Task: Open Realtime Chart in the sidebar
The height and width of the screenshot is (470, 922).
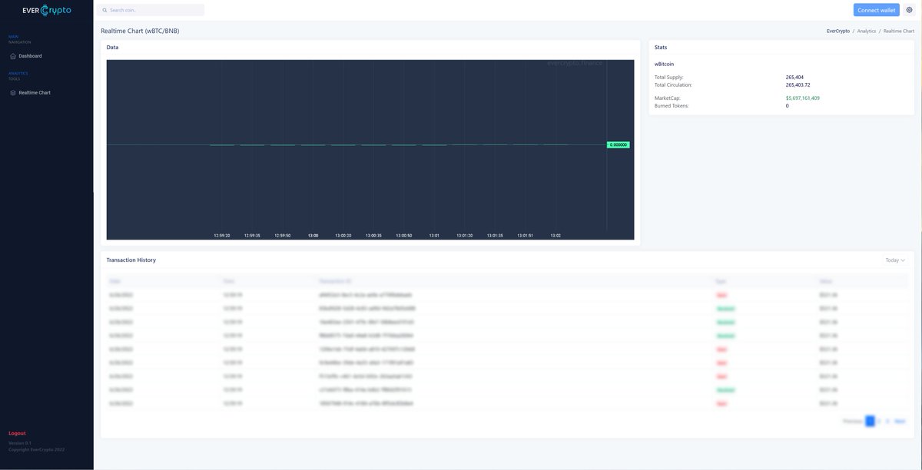Action: click(35, 93)
